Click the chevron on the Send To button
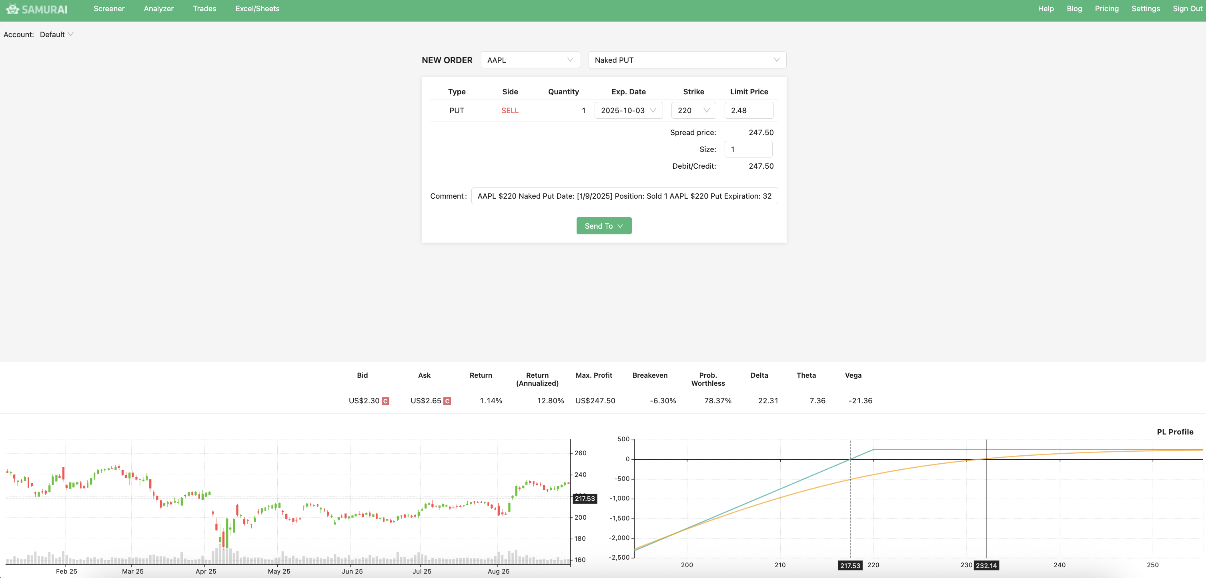The image size is (1206, 578). point(620,226)
